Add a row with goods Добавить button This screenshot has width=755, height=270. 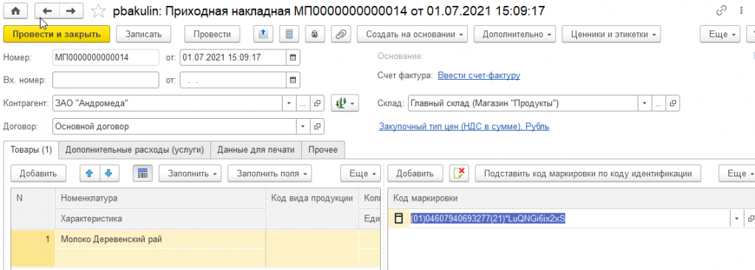pyautogui.click(x=38, y=174)
